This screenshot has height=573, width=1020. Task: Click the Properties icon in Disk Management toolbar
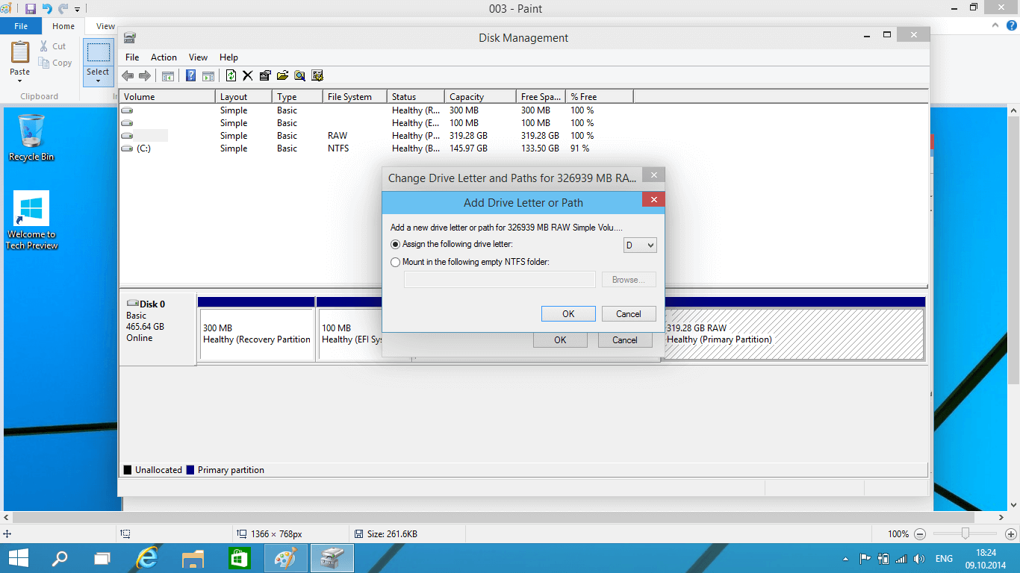coord(264,75)
